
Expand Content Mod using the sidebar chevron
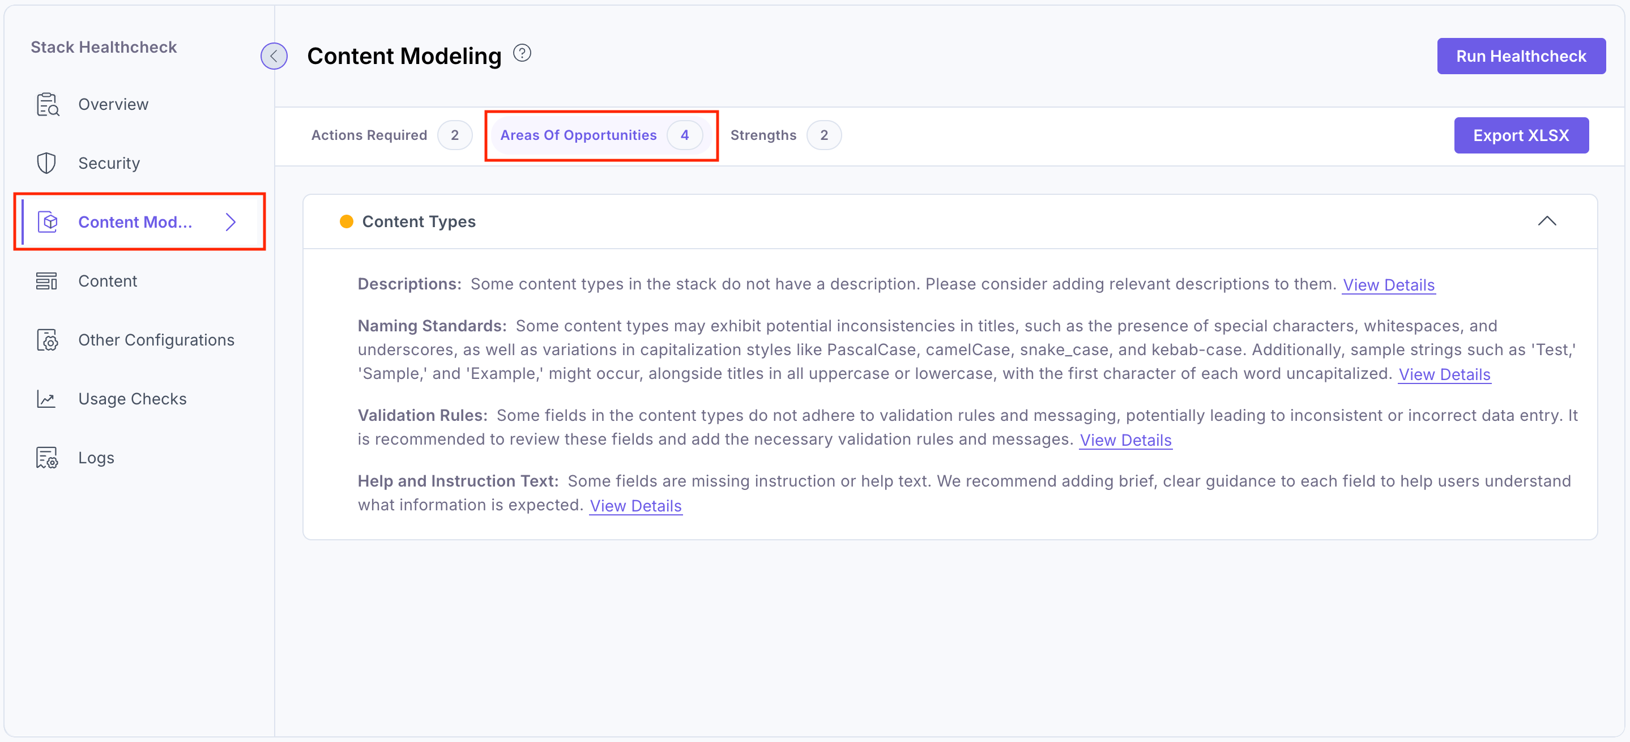tap(231, 222)
